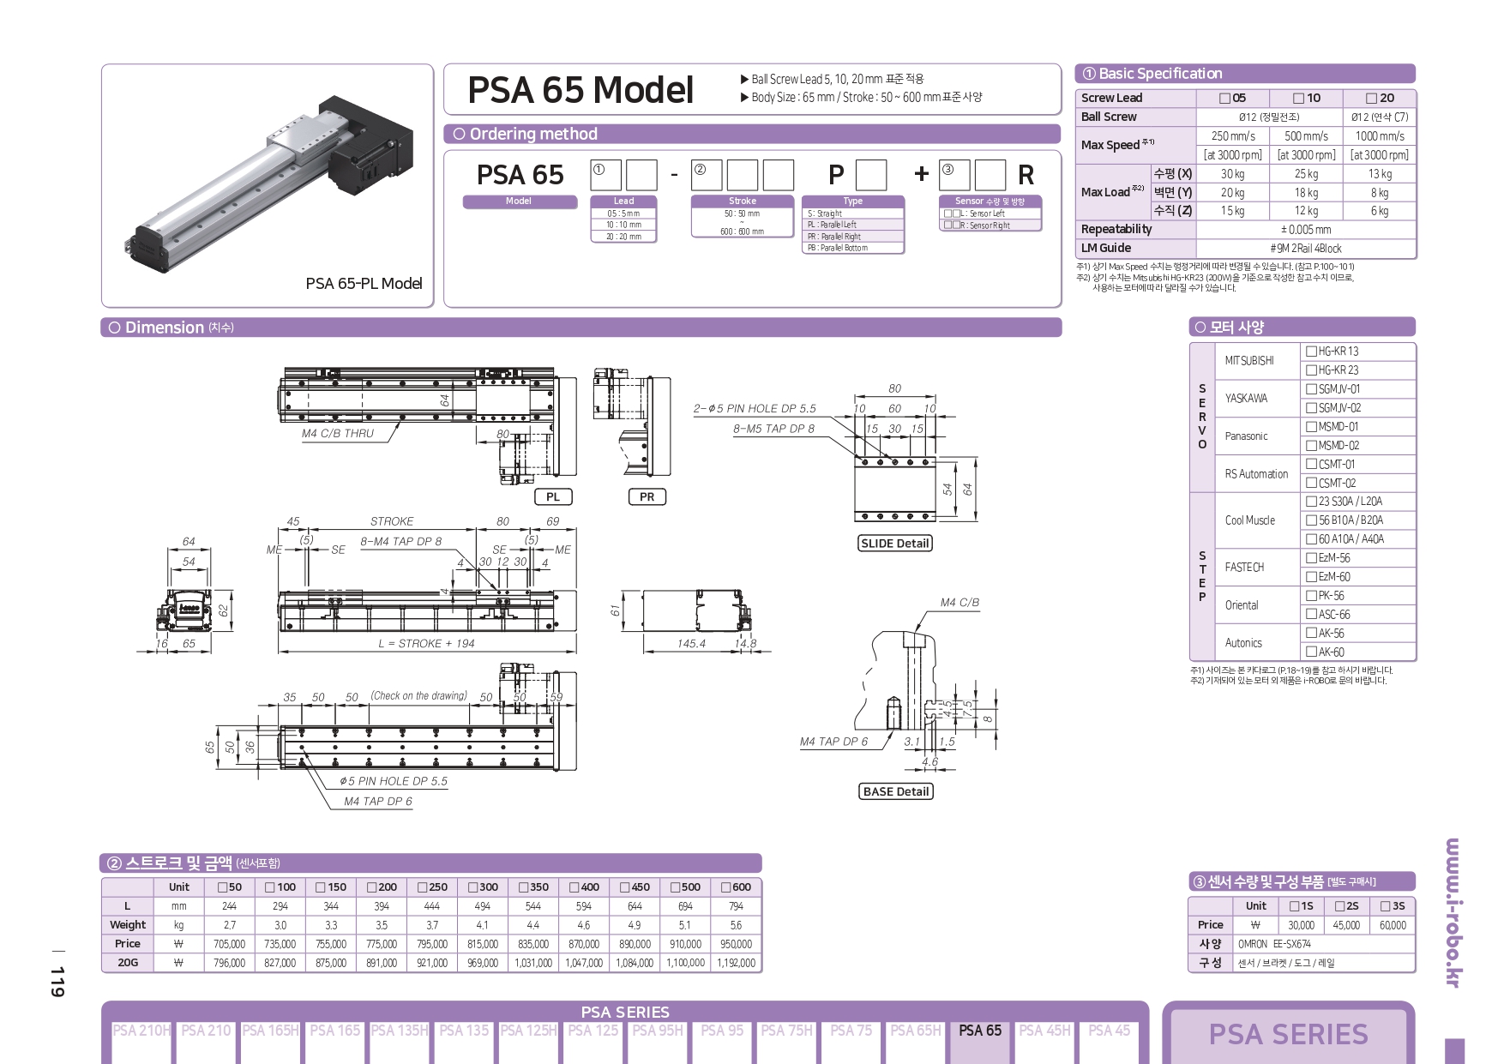Click page number 119
The image size is (1504, 1064).
pyautogui.click(x=57, y=983)
